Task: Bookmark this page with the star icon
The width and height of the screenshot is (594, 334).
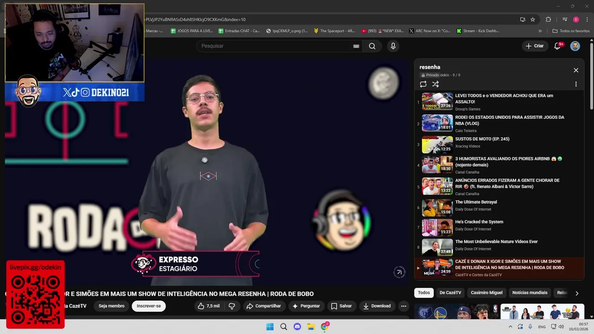Action: 533,19
